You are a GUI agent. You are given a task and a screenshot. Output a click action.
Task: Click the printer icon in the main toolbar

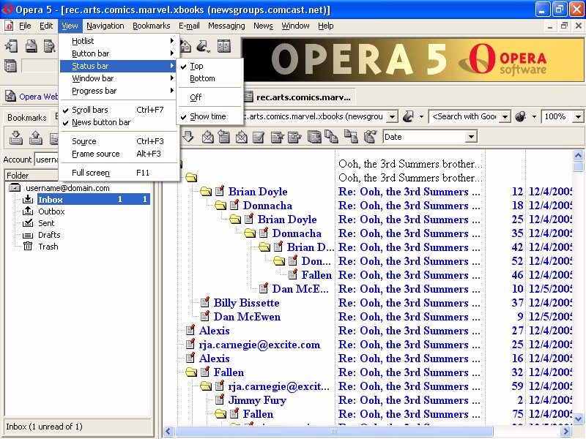[x=31, y=46]
